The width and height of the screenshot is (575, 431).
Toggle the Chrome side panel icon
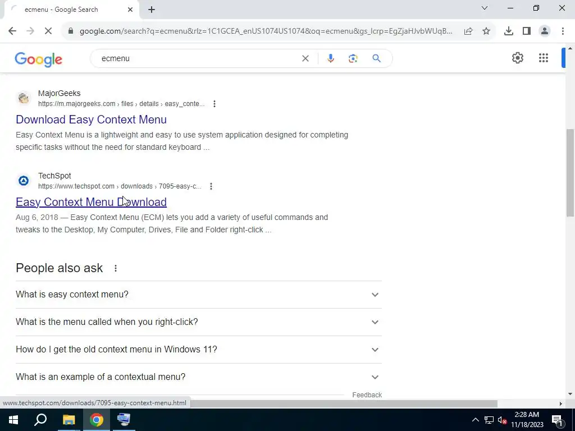[x=527, y=31]
